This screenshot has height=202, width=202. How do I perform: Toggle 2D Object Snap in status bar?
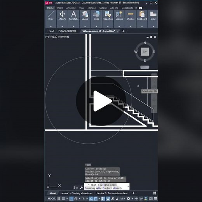click(x=96, y=199)
